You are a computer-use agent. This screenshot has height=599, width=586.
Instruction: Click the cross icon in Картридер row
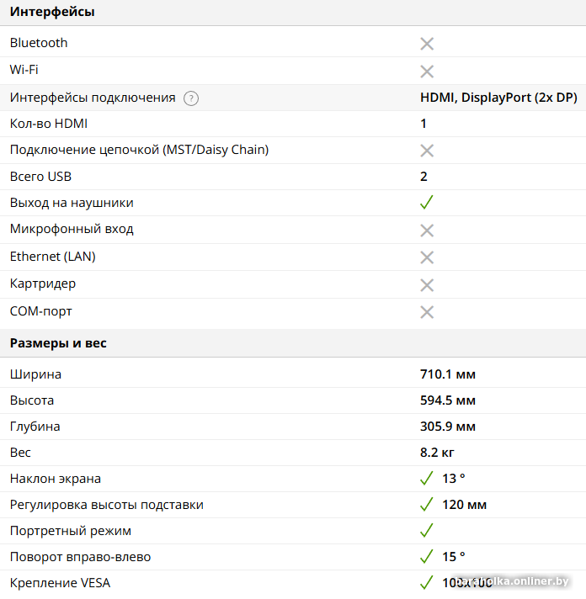coord(427,284)
